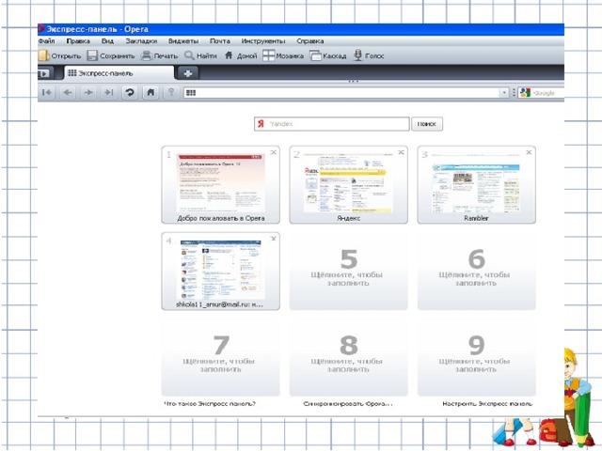Remove Speed Dial entry 1 with X
Image resolution: width=602 pixels, height=451 pixels.
tap(274, 152)
